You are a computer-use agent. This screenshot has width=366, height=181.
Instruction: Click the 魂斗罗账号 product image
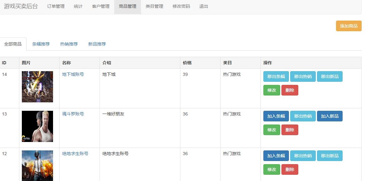tap(37, 126)
